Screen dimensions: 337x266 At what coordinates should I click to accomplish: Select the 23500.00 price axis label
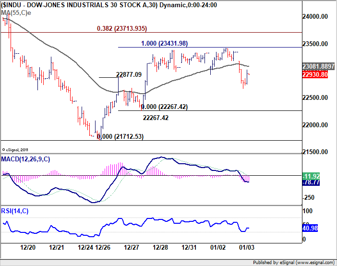pos(315,44)
